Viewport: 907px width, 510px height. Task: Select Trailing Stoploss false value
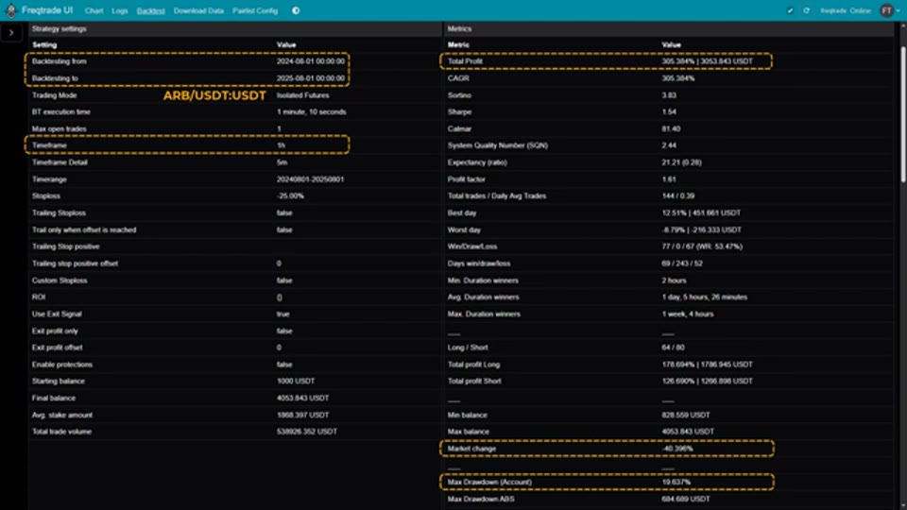[x=284, y=212]
